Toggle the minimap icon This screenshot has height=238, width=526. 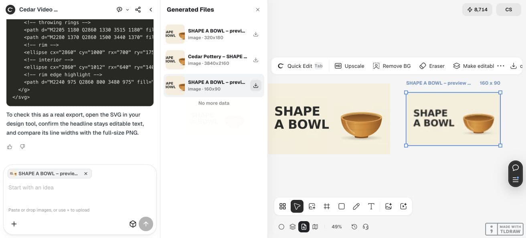click(315, 227)
